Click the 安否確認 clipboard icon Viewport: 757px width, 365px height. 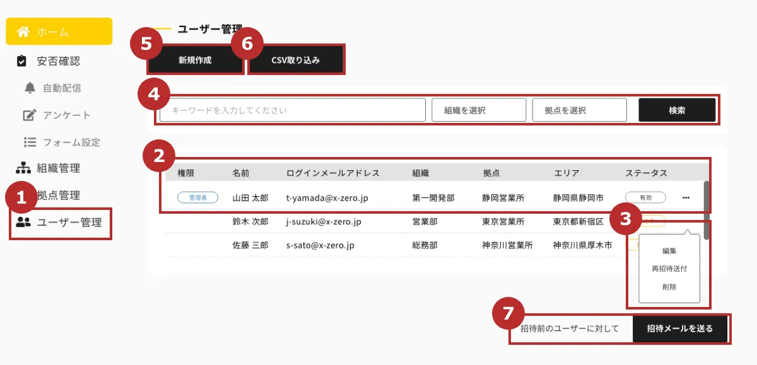20,60
